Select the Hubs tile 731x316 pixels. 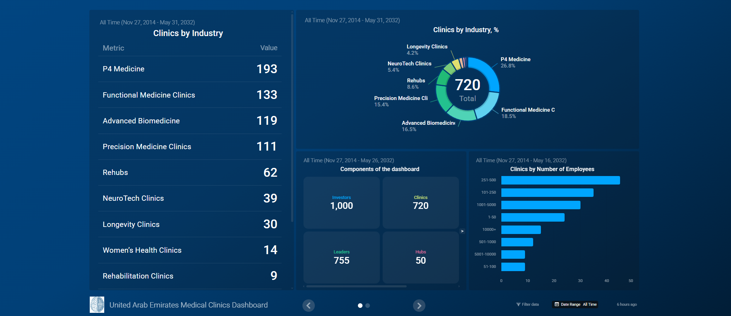pyautogui.click(x=420, y=257)
